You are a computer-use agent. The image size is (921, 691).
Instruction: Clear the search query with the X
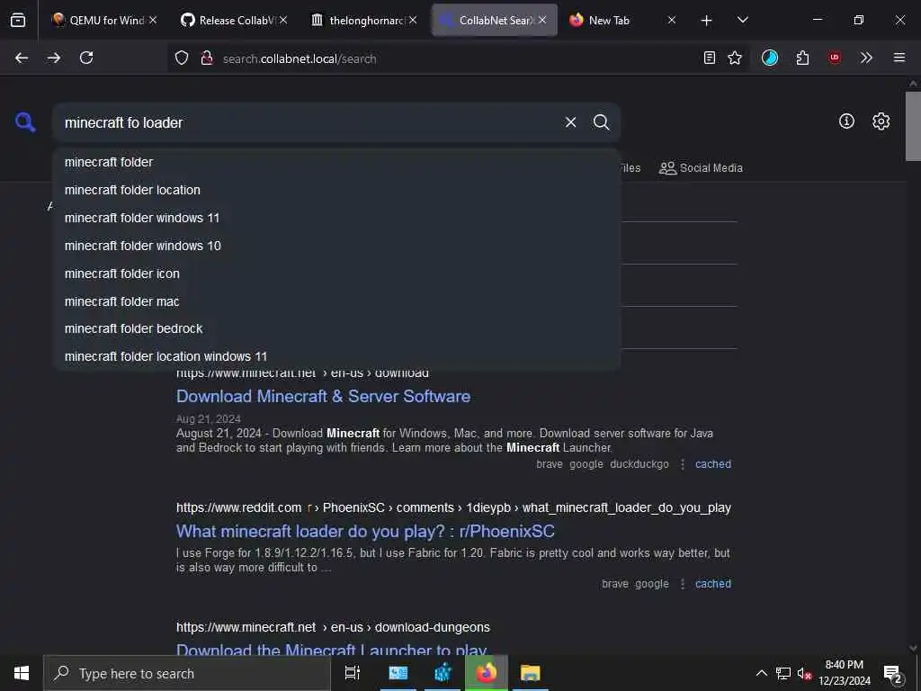pyautogui.click(x=570, y=122)
